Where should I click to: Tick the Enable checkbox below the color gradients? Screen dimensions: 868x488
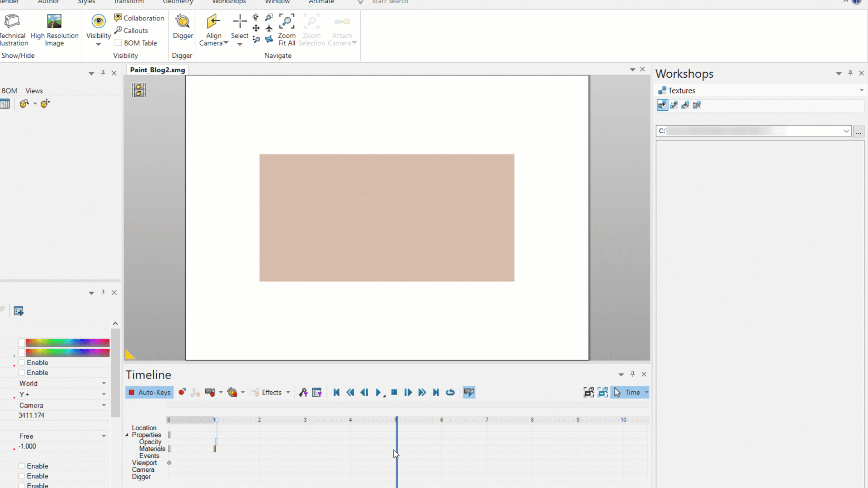click(21, 362)
